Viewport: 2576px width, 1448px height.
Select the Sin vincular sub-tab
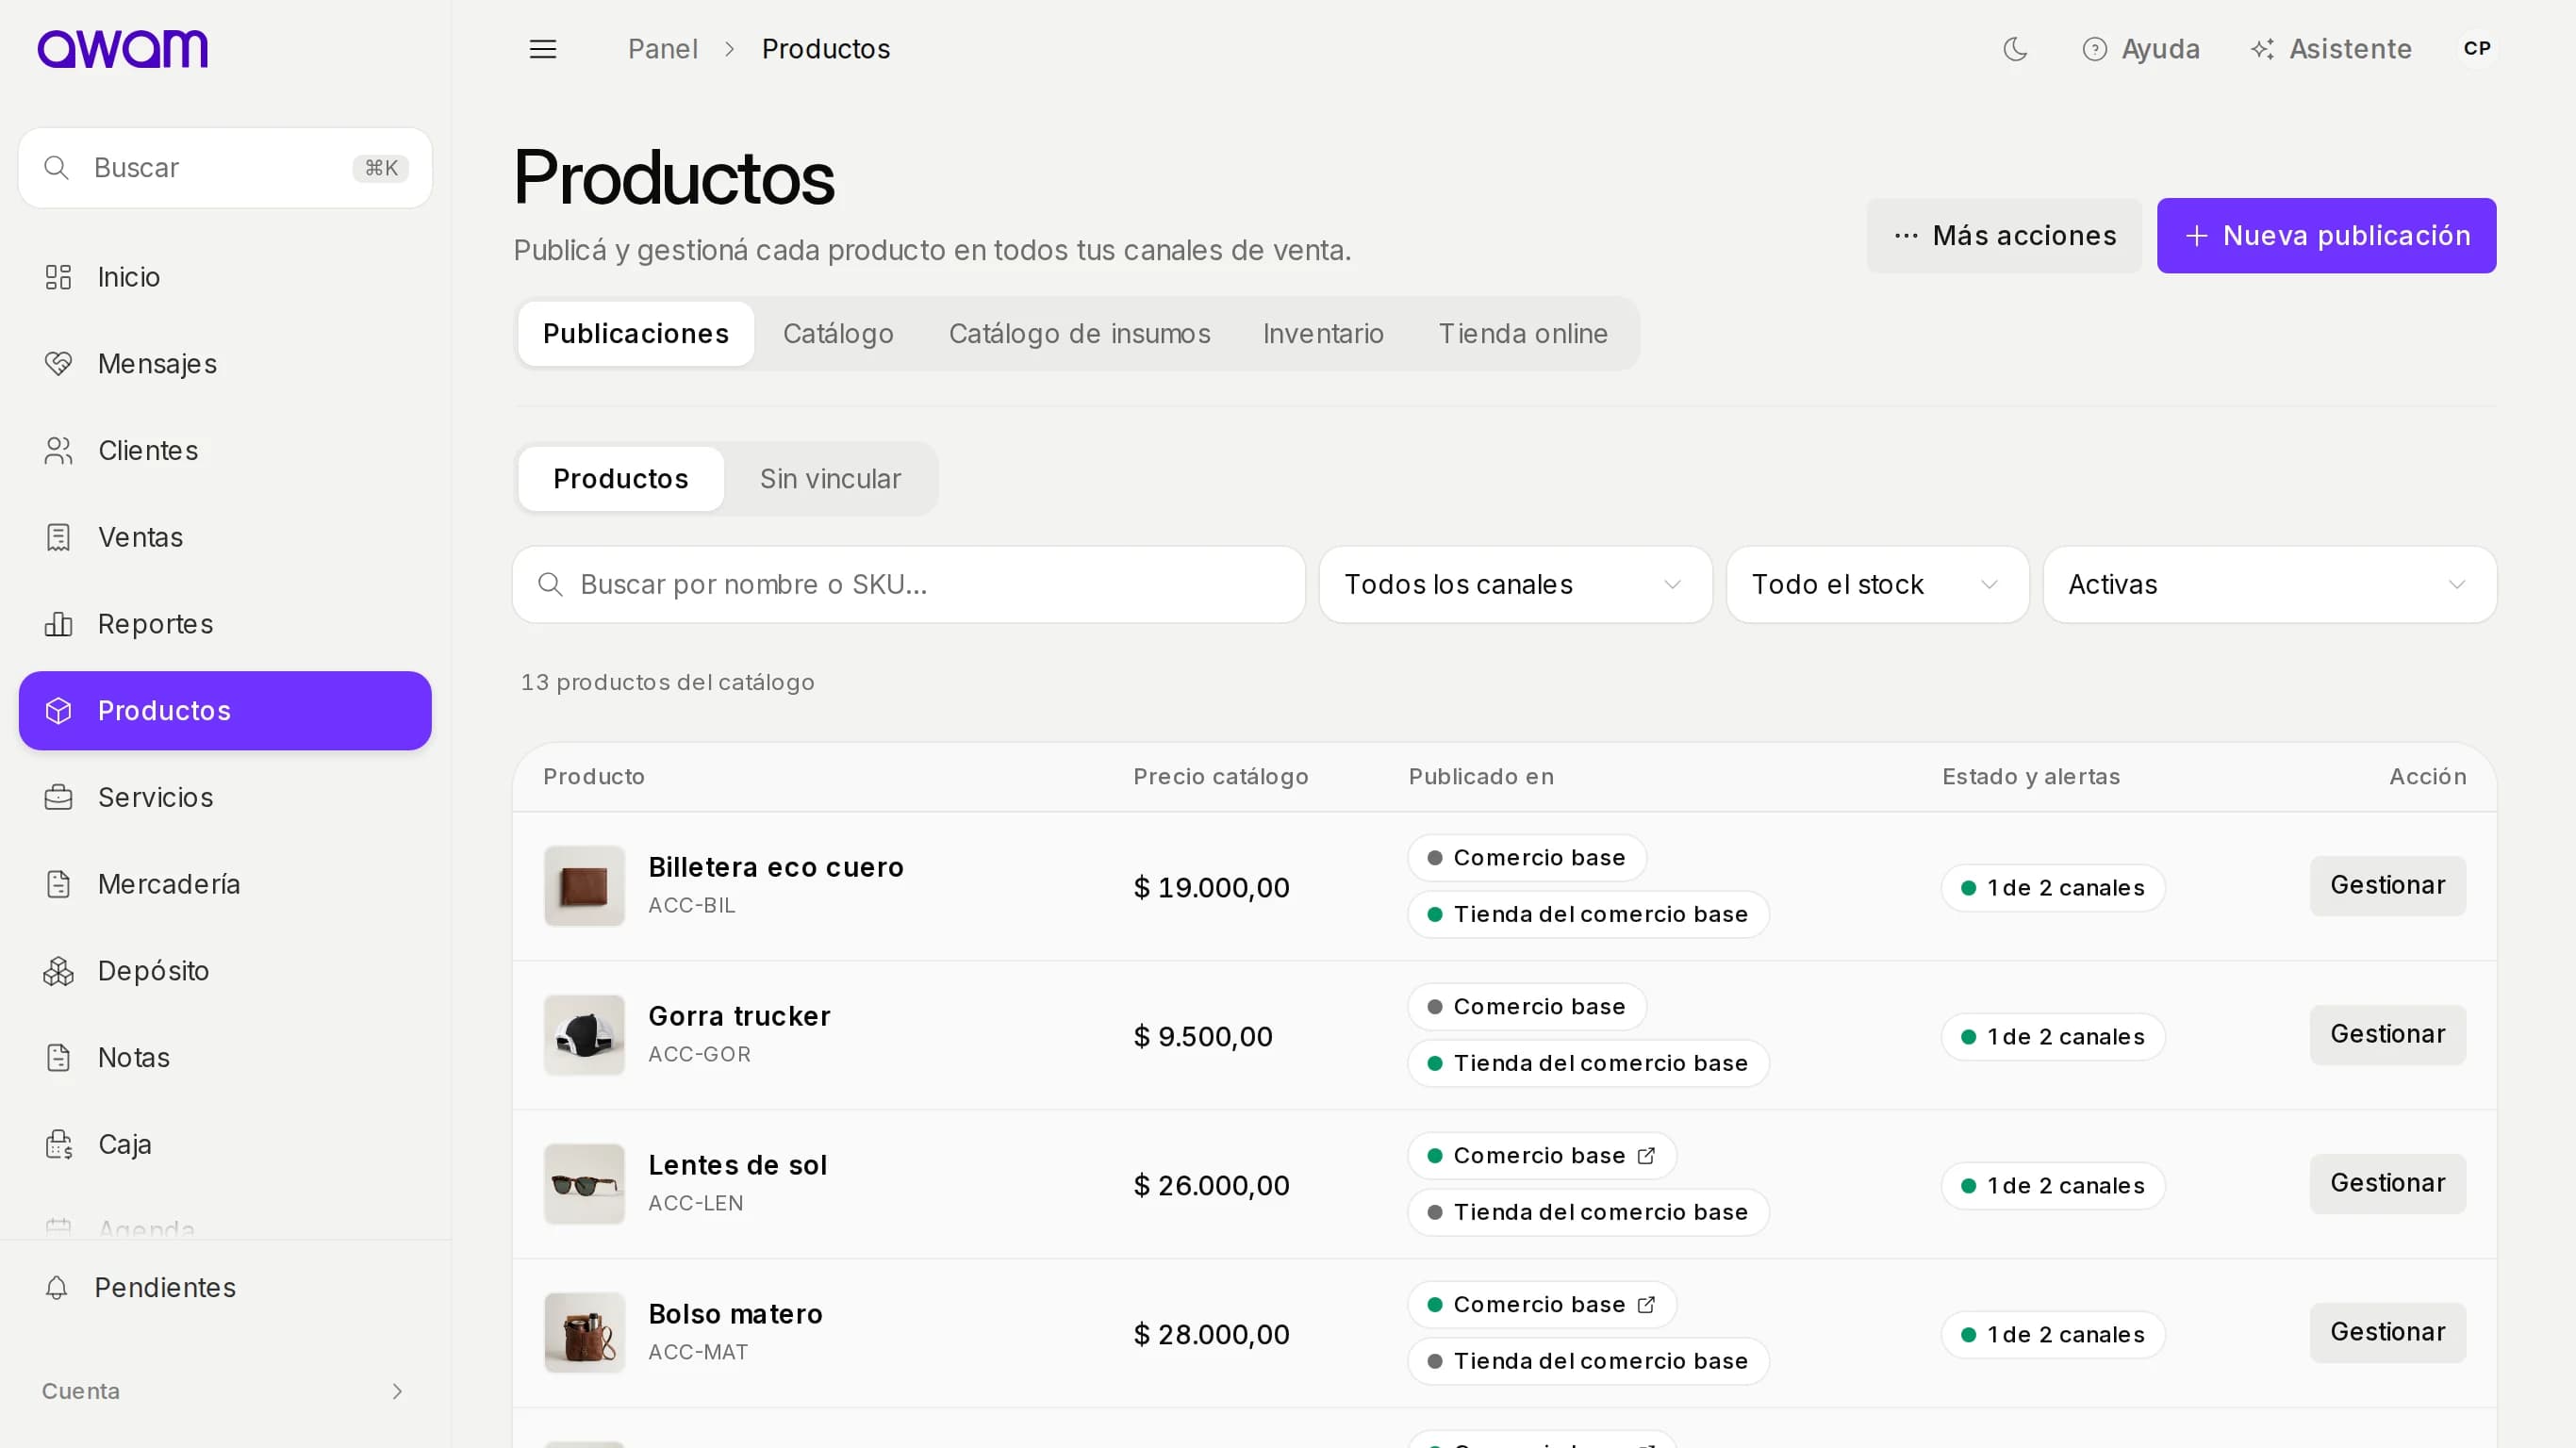830,479
